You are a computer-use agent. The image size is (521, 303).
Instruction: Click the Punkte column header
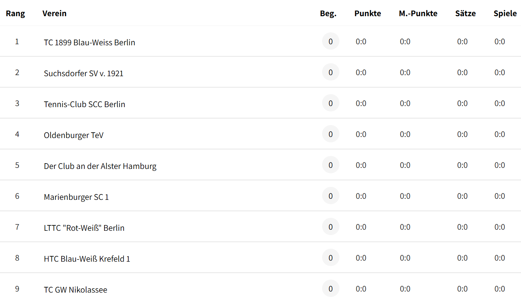pyautogui.click(x=368, y=13)
